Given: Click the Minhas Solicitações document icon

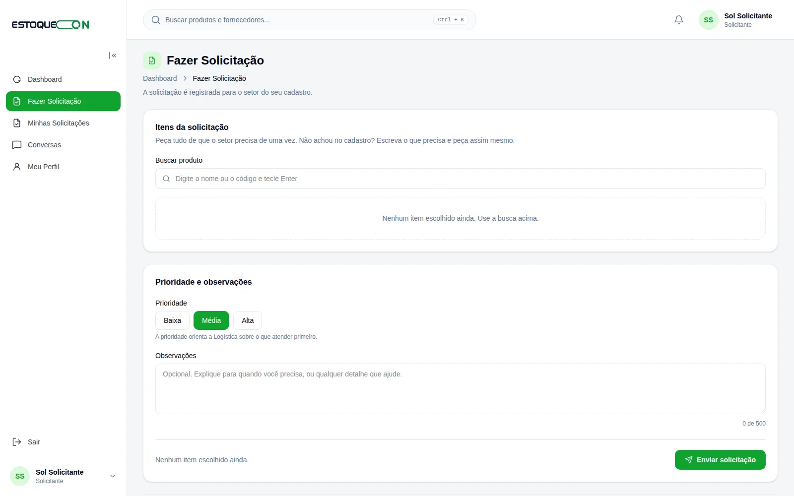Looking at the screenshot, I should pos(17,123).
